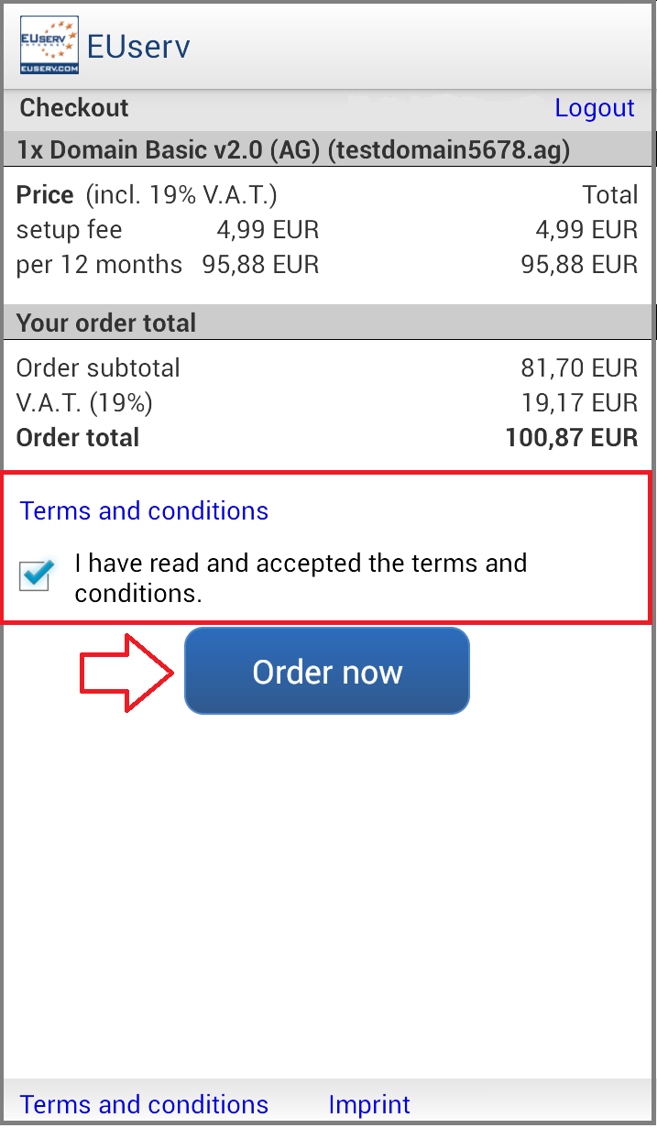
Task: Click the EUserv logo icon
Action: 49,45
